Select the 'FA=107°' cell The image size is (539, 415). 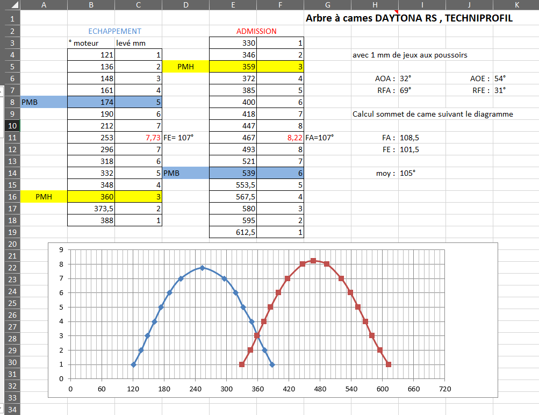coord(328,138)
